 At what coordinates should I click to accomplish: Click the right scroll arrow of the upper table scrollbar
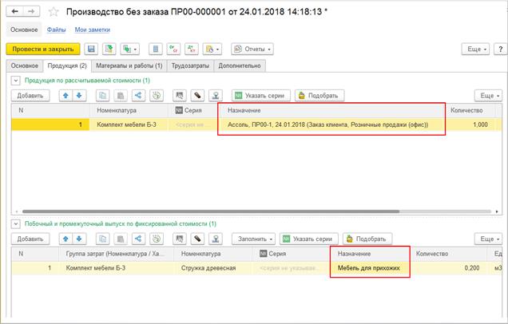[x=497, y=211]
